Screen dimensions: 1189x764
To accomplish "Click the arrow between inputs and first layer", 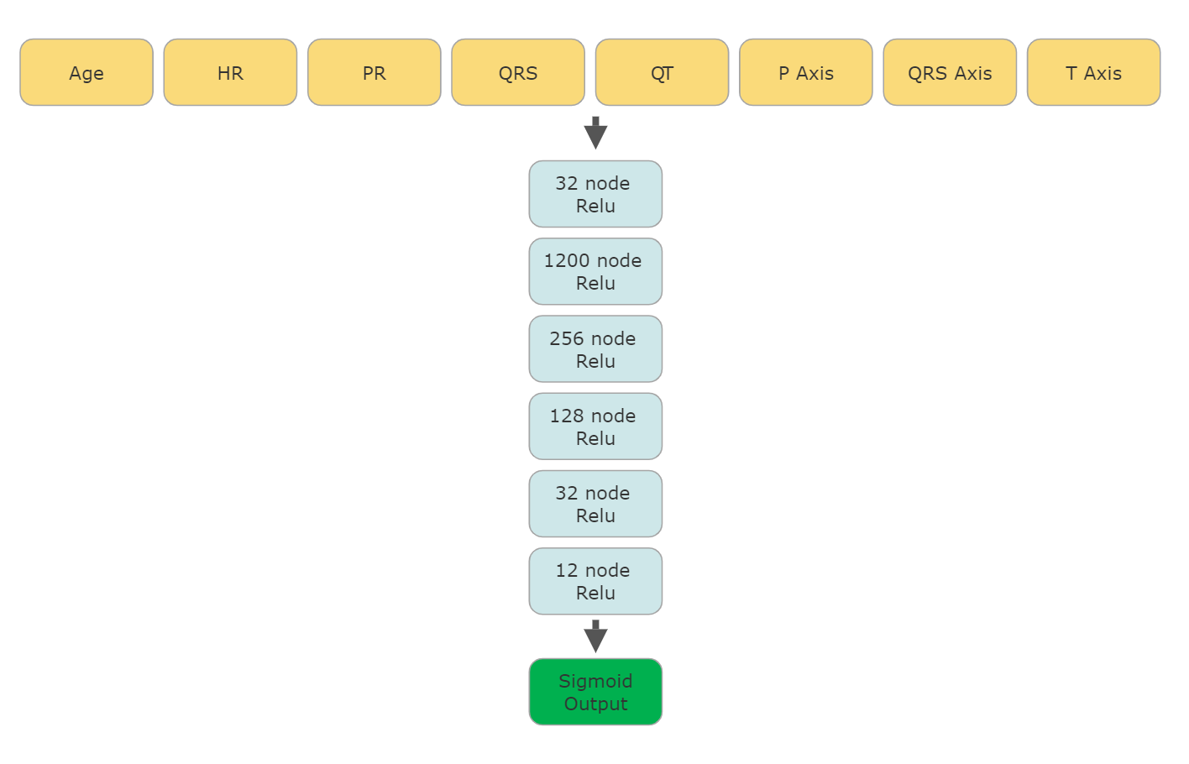I will [x=595, y=131].
